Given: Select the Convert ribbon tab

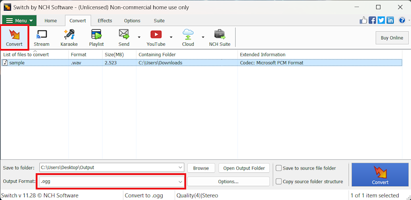Looking at the screenshot, I should click(78, 21).
